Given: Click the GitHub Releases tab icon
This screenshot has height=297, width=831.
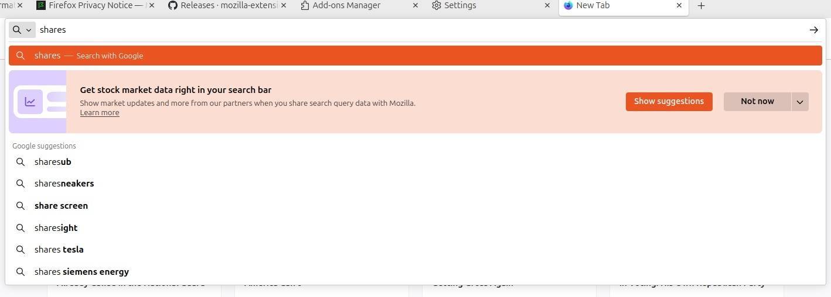Looking at the screenshot, I should tap(173, 5).
